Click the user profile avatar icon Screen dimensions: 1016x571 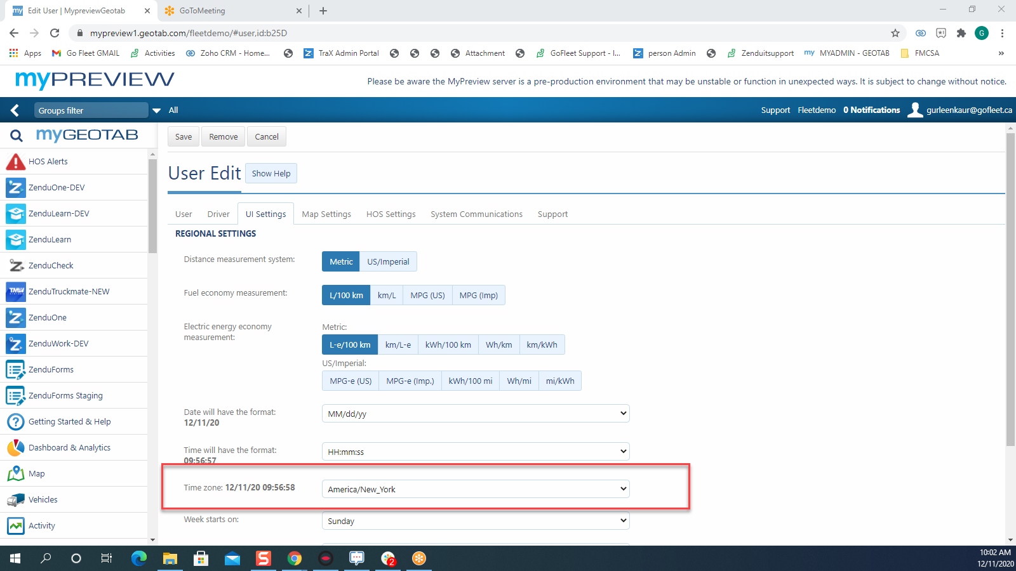click(915, 110)
